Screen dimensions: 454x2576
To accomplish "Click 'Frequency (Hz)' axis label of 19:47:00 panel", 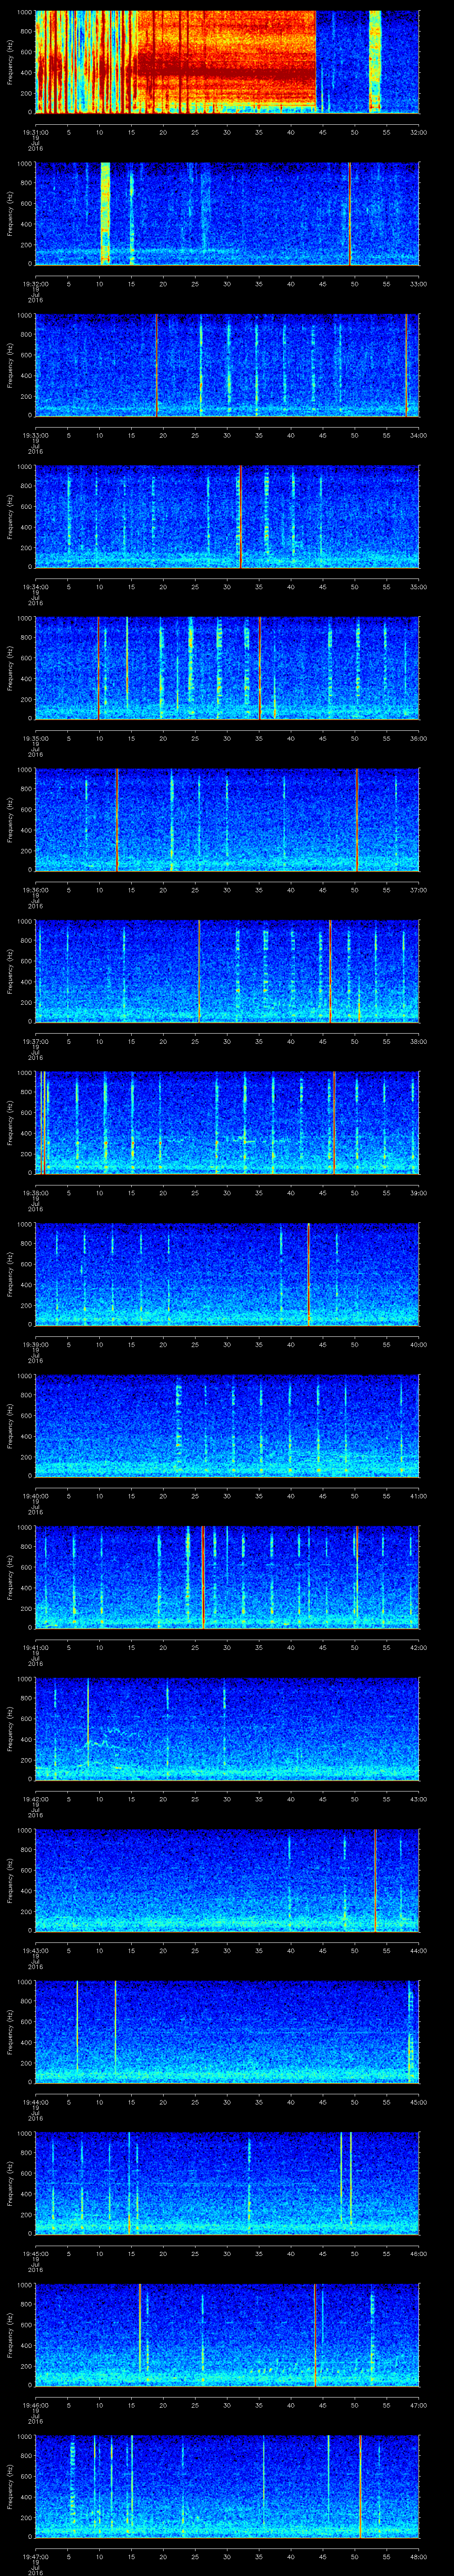I will (10, 2486).
